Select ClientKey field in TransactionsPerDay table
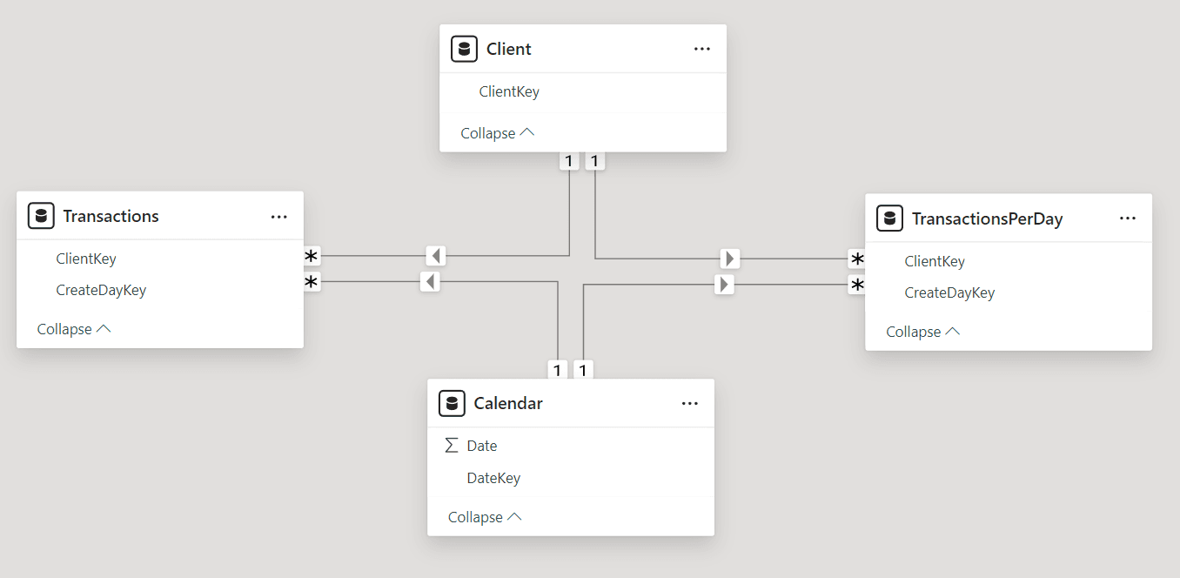The width and height of the screenshot is (1180, 578). pos(935,261)
